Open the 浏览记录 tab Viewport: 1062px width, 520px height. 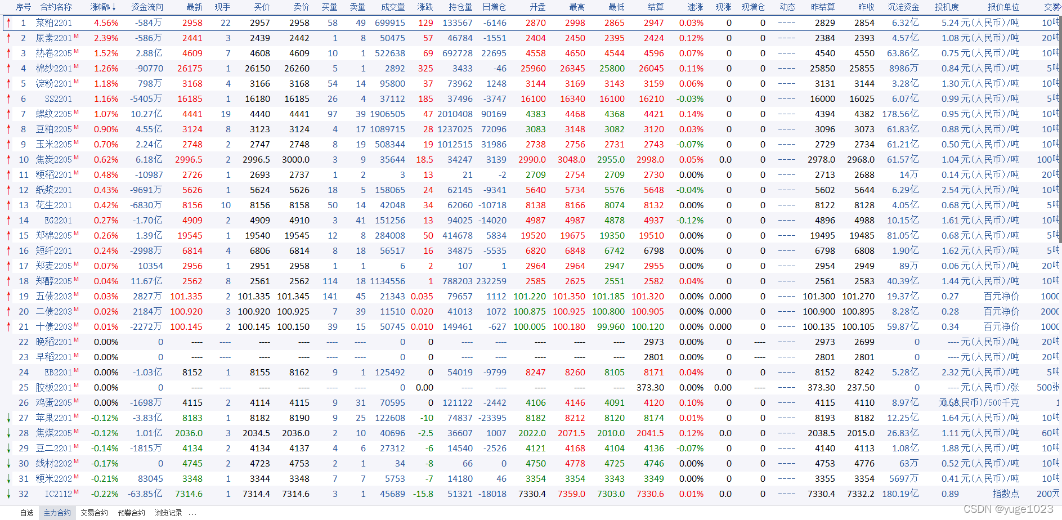tap(168, 513)
